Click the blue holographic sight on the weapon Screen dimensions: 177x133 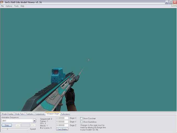point(58,76)
